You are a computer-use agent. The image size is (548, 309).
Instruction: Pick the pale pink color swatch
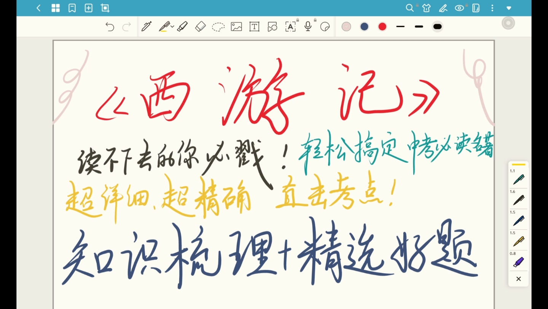pyautogui.click(x=346, y=27)
